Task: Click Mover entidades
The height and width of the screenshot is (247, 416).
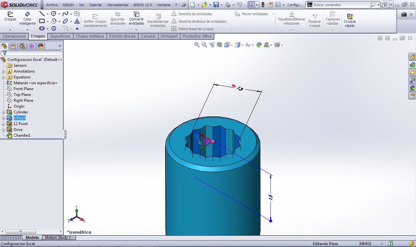Action: pos(251,14)
